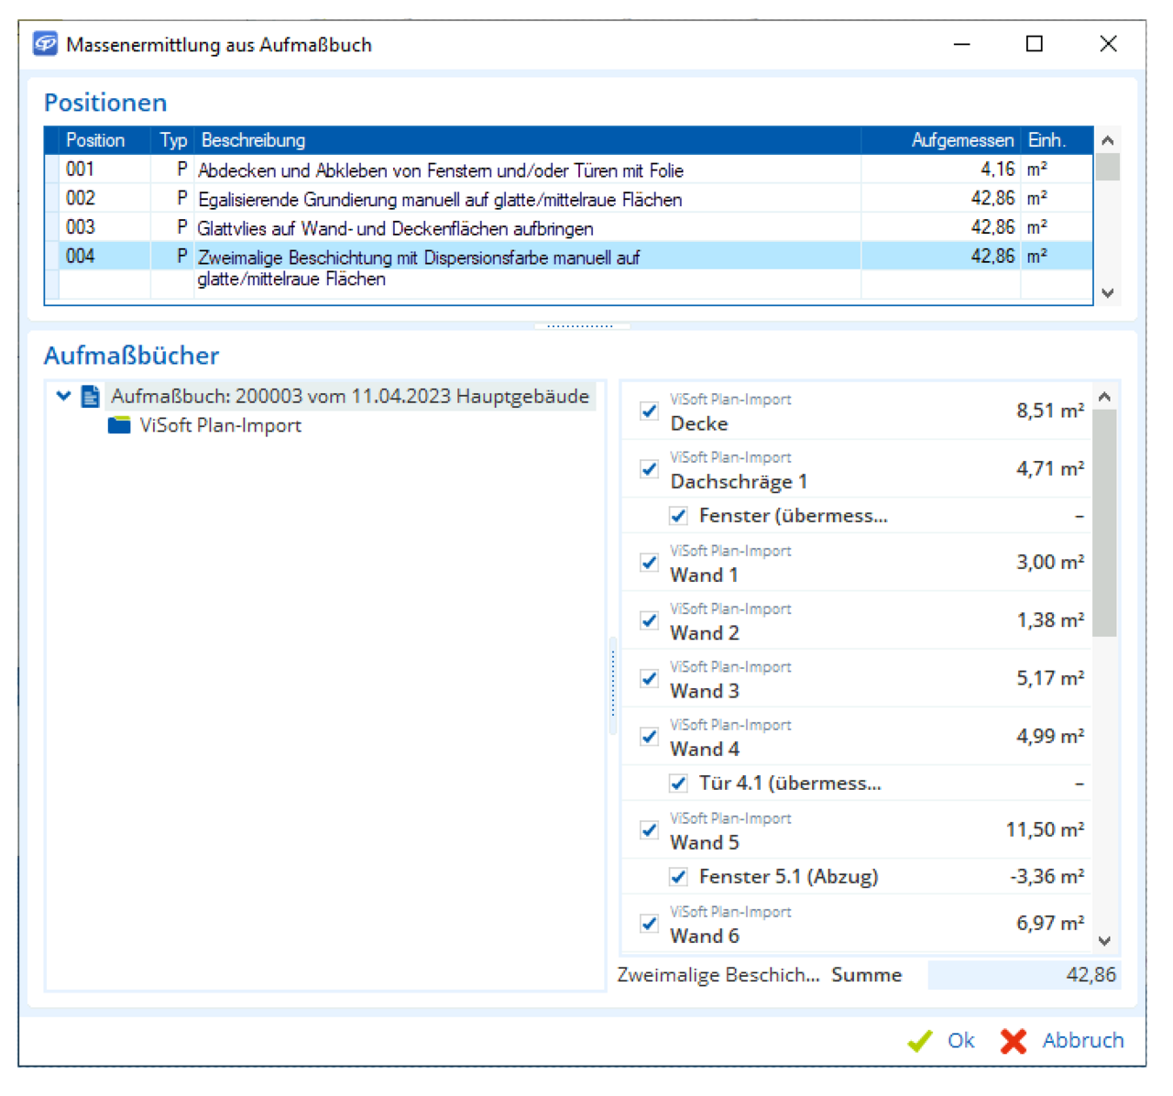This screenshot has width=1173, height=1096.
Task: Click the Aufmaßbuch document icon in tree
Action: [90, 397]
